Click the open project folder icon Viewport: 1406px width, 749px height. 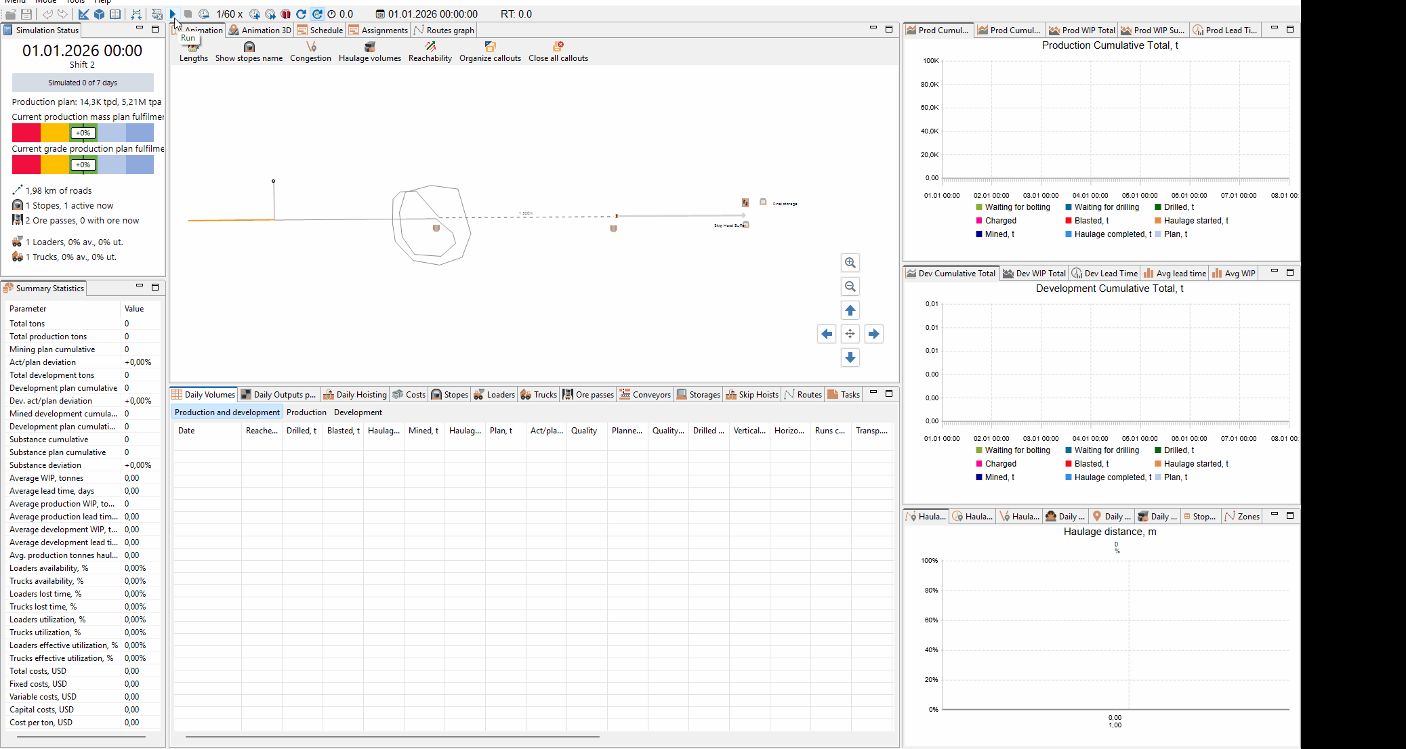pyautogui.click(x=11, y=14)
